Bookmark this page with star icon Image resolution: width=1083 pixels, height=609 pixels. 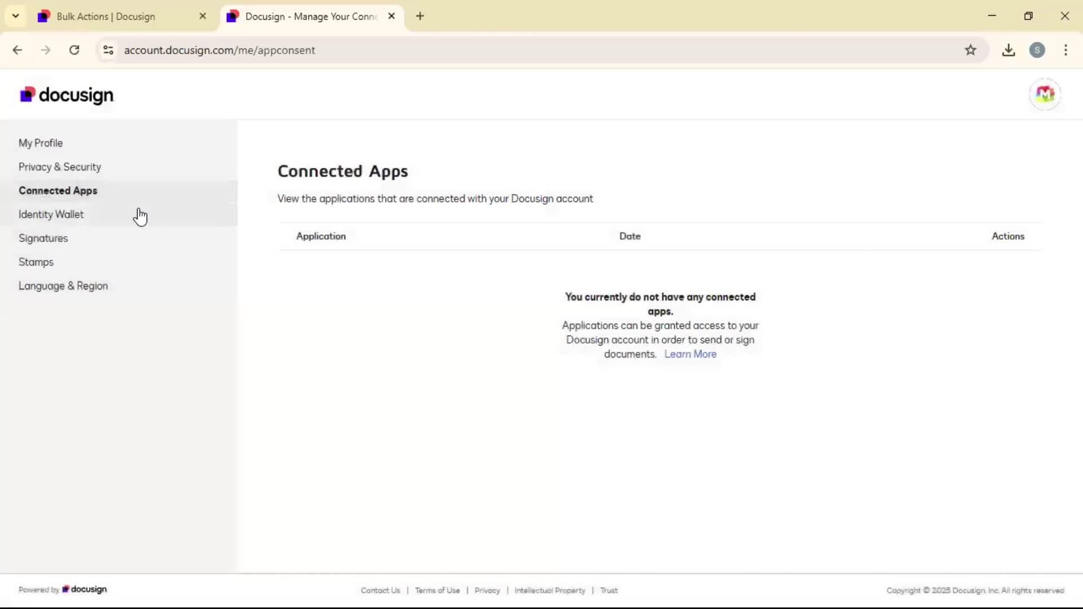pyautogui.click(x=970, y=50)
